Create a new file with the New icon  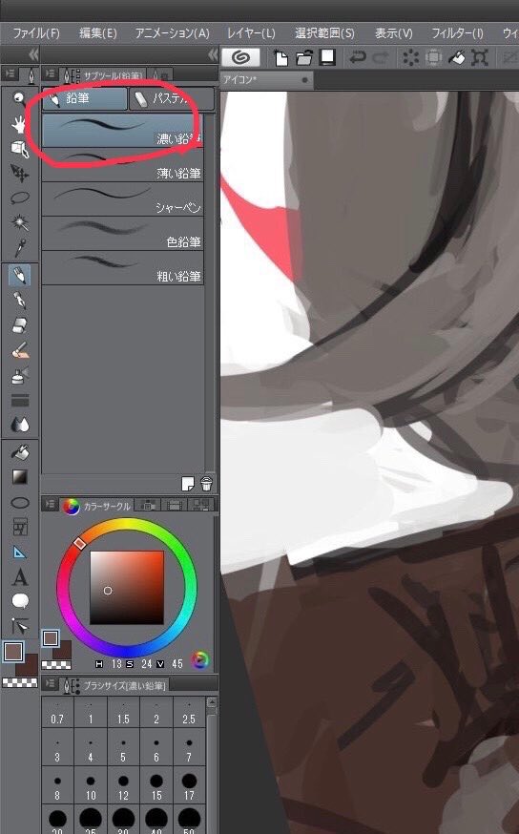pos(280,57)
